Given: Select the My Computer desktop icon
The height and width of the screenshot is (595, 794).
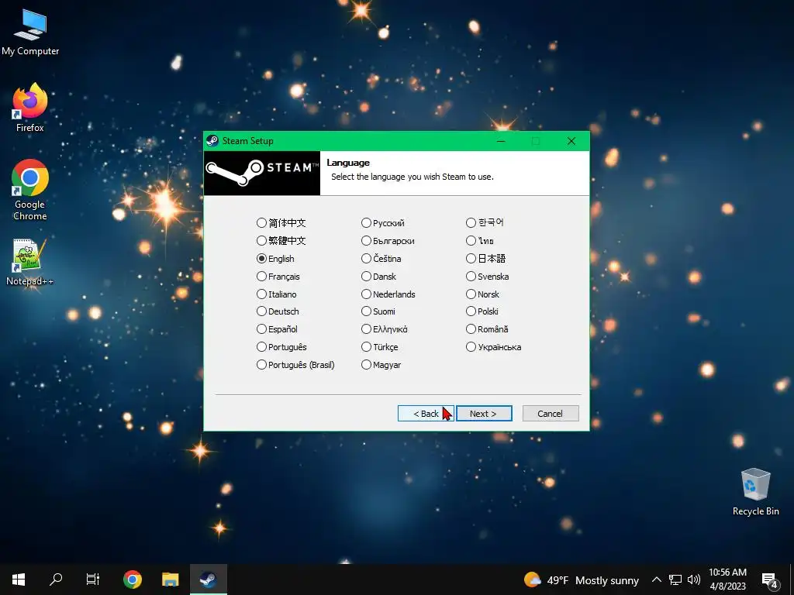Looking at the screenshot, I should (30, 33).
